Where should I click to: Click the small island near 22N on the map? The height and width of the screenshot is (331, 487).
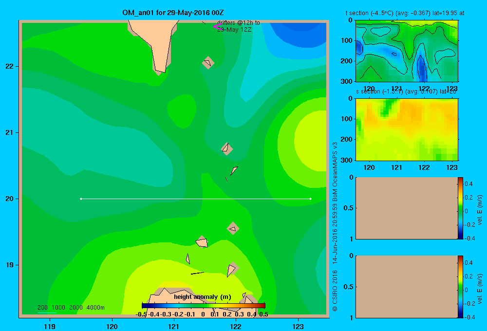pyautogui.click(x=208, y=63)
